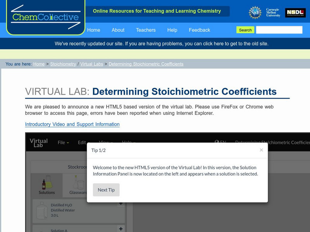The width and height of the screenshot is (310, 232).
Task: Open the Stoichiometry breadcrumb link
Action: point(63,64)
